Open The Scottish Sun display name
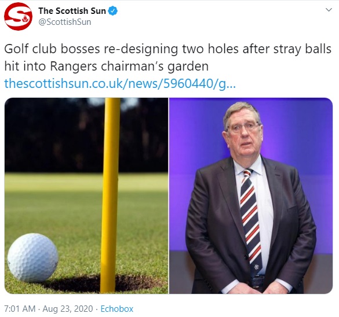 72,11
